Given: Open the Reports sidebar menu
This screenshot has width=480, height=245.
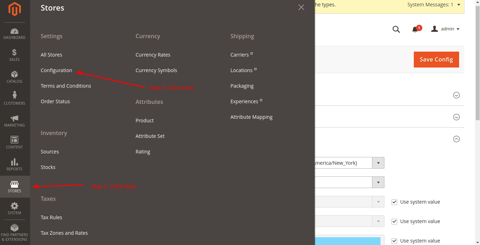Looking at the screenshot, I should click(x=15, y=165).
